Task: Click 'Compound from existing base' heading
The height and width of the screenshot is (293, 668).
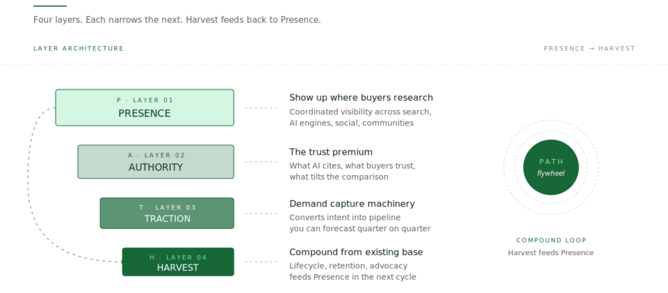Action: coord(356,252)
